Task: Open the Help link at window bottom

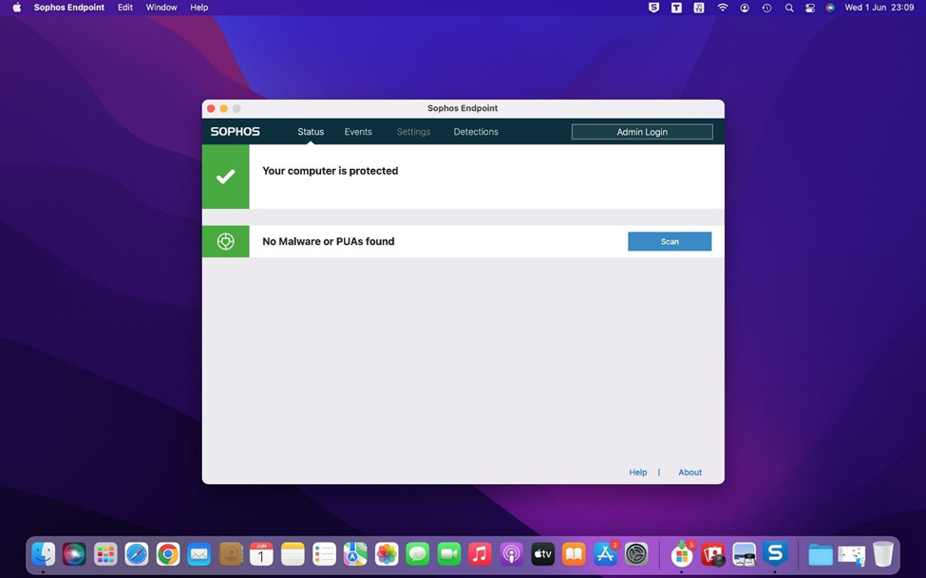Action: (638, 473)
